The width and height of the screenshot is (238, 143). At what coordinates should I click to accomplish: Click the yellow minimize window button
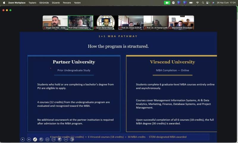click(7, 10)
